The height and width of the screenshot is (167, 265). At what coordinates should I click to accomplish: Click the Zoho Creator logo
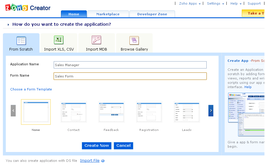pos(28,8)
